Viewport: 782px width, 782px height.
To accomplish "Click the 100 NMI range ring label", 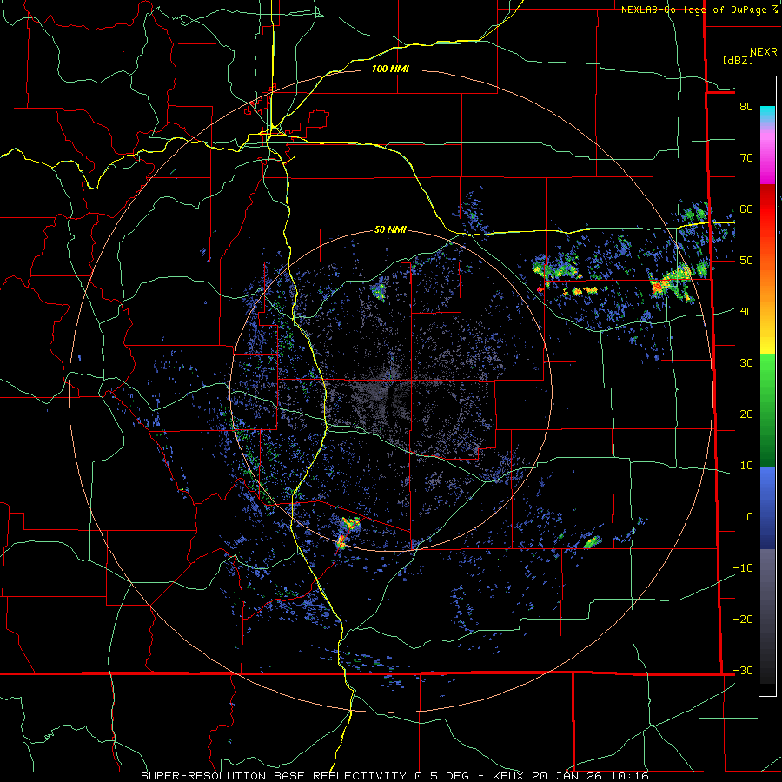I will tap(390, 69).
